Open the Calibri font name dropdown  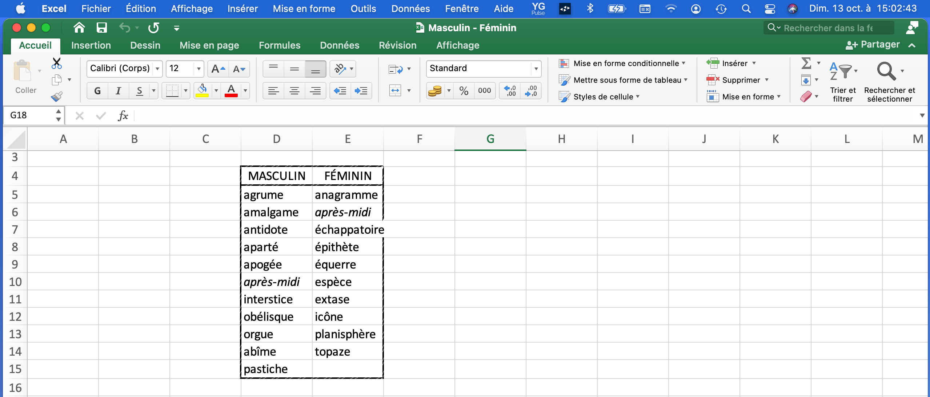tap(157, 69)
